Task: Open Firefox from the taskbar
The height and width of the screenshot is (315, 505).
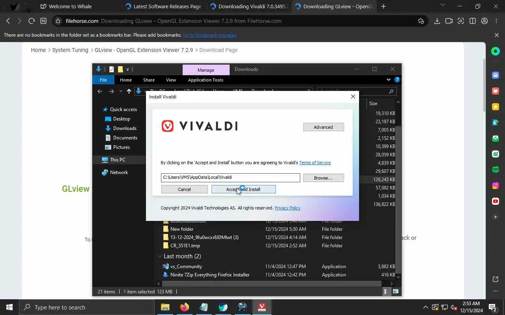Action: point(184,307)
